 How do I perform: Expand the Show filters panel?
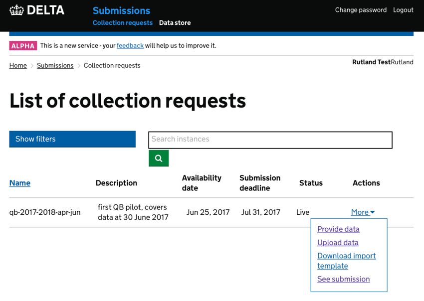pyautogui.click(x=72, y=139)
